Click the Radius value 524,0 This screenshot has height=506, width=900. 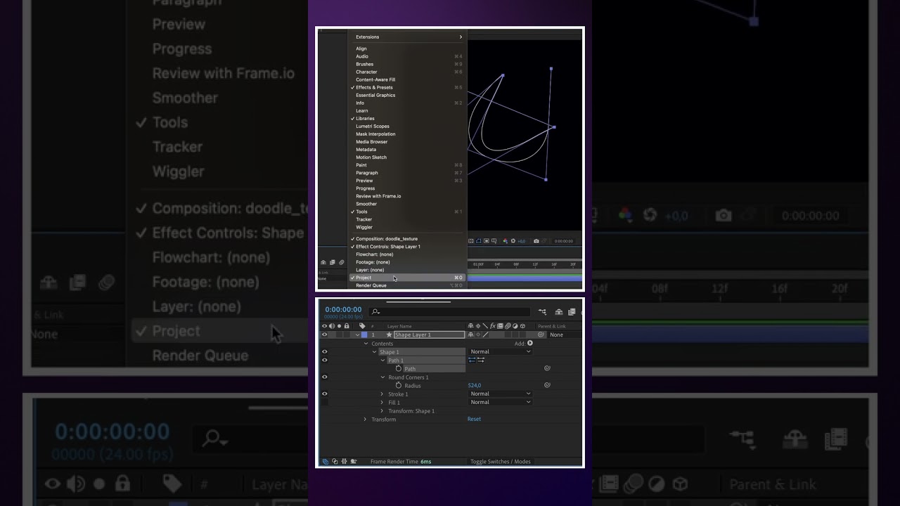[x=475, y=385]
